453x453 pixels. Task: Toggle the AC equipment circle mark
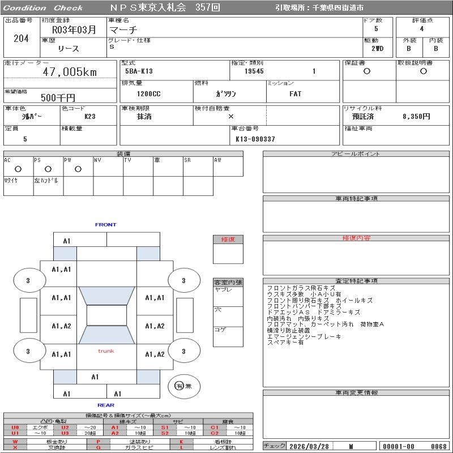coord(18,169)
